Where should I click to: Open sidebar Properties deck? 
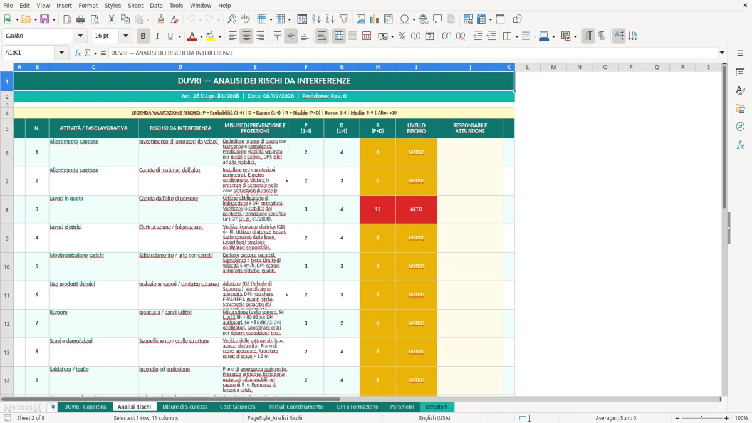click(x=740, y=73)
